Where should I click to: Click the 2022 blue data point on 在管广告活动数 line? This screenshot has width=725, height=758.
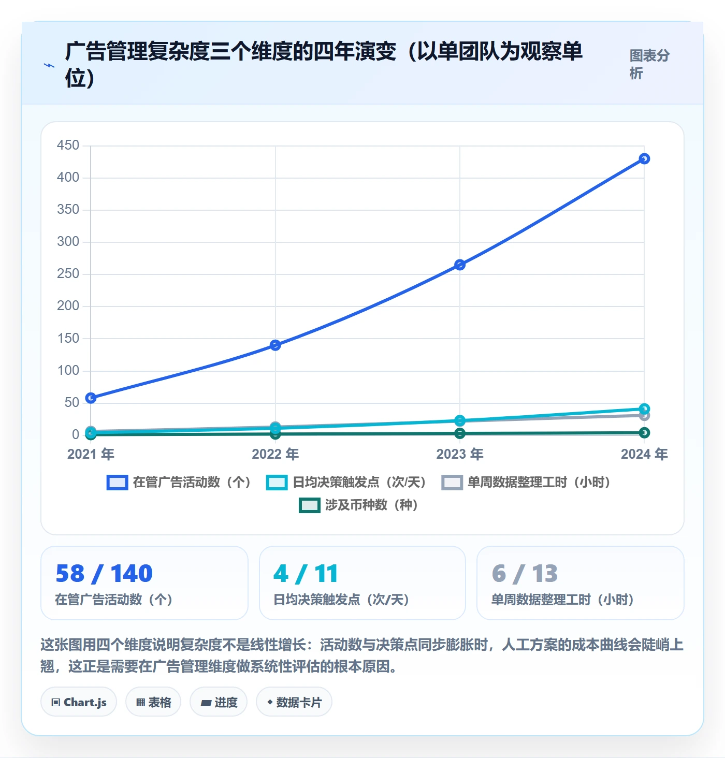coord(275,345)
